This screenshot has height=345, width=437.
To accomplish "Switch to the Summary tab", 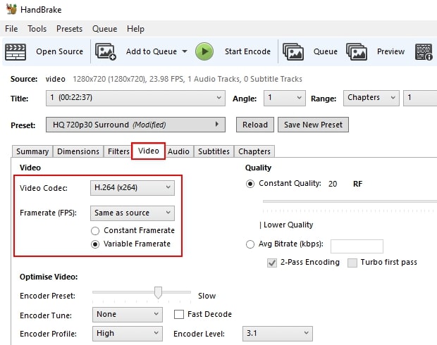I will (32, 151).
